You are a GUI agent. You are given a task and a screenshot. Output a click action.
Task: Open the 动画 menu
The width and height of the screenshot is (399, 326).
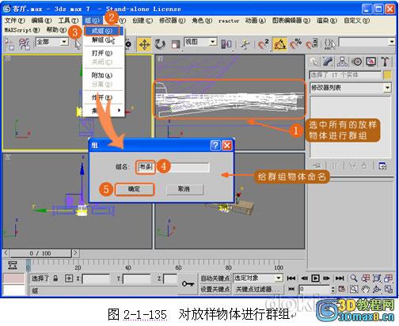click(x=256, y=21)
